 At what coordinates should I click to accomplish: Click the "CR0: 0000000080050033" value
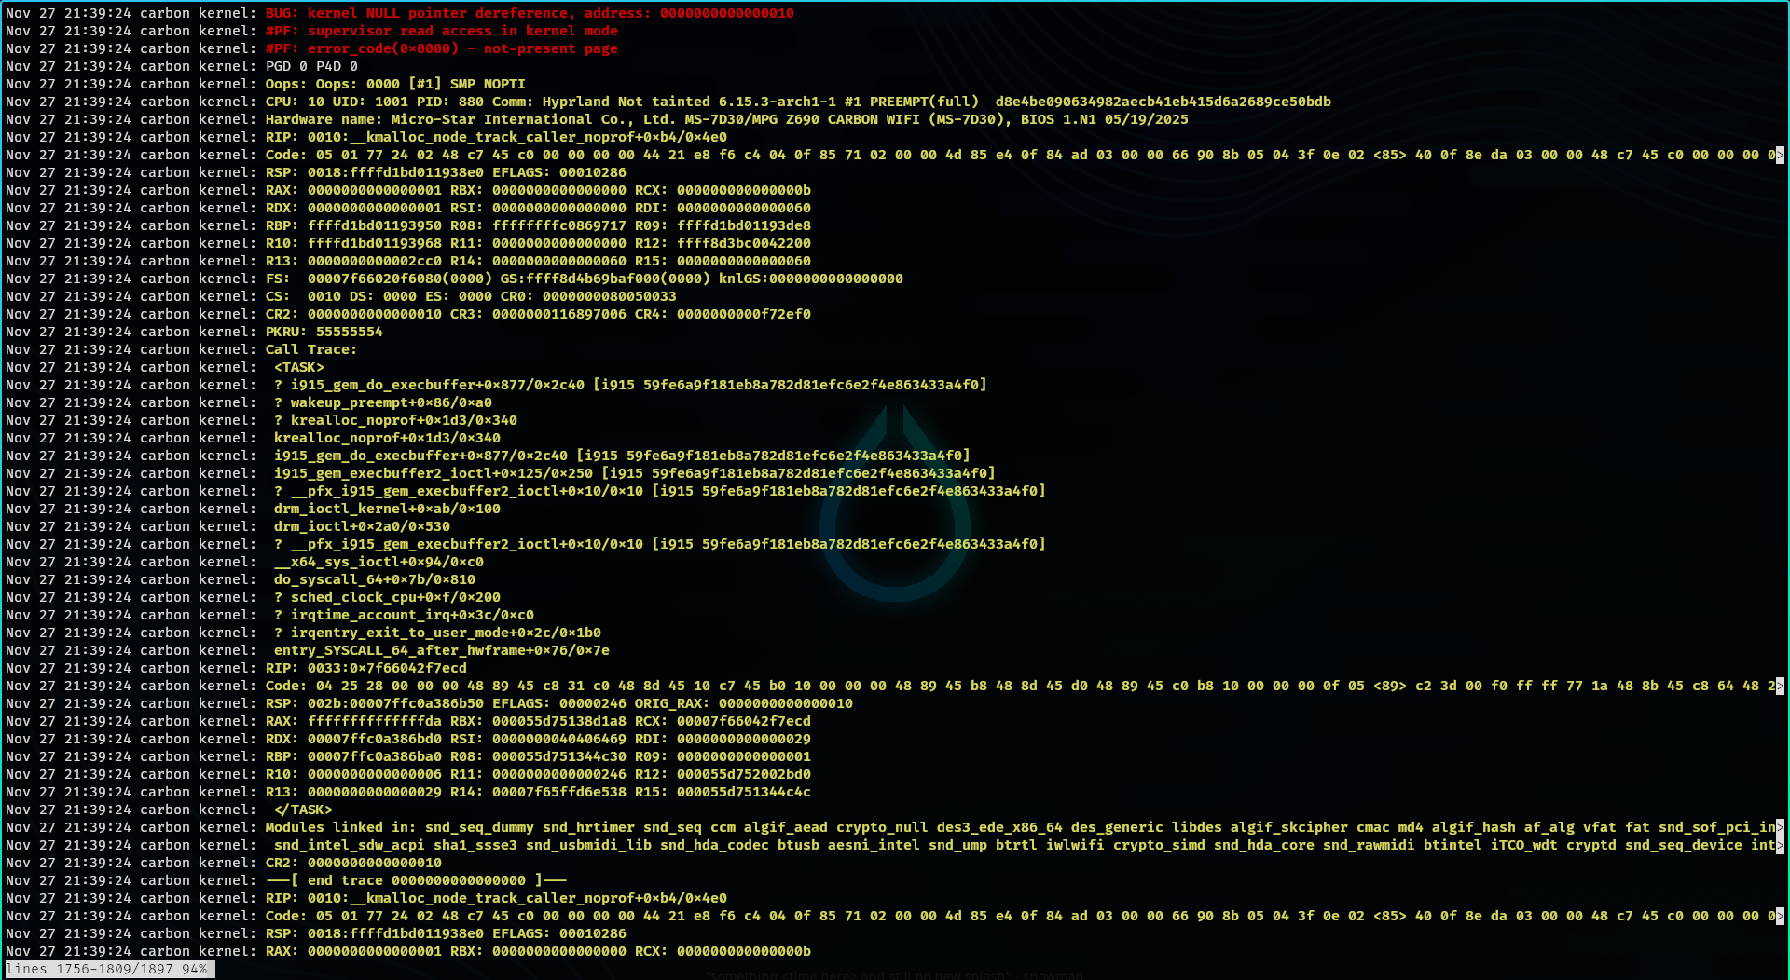click(x=588, y=297)
